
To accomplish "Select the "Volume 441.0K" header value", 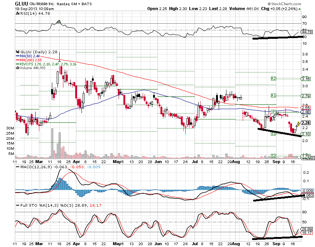I will [x=244, y=9].
